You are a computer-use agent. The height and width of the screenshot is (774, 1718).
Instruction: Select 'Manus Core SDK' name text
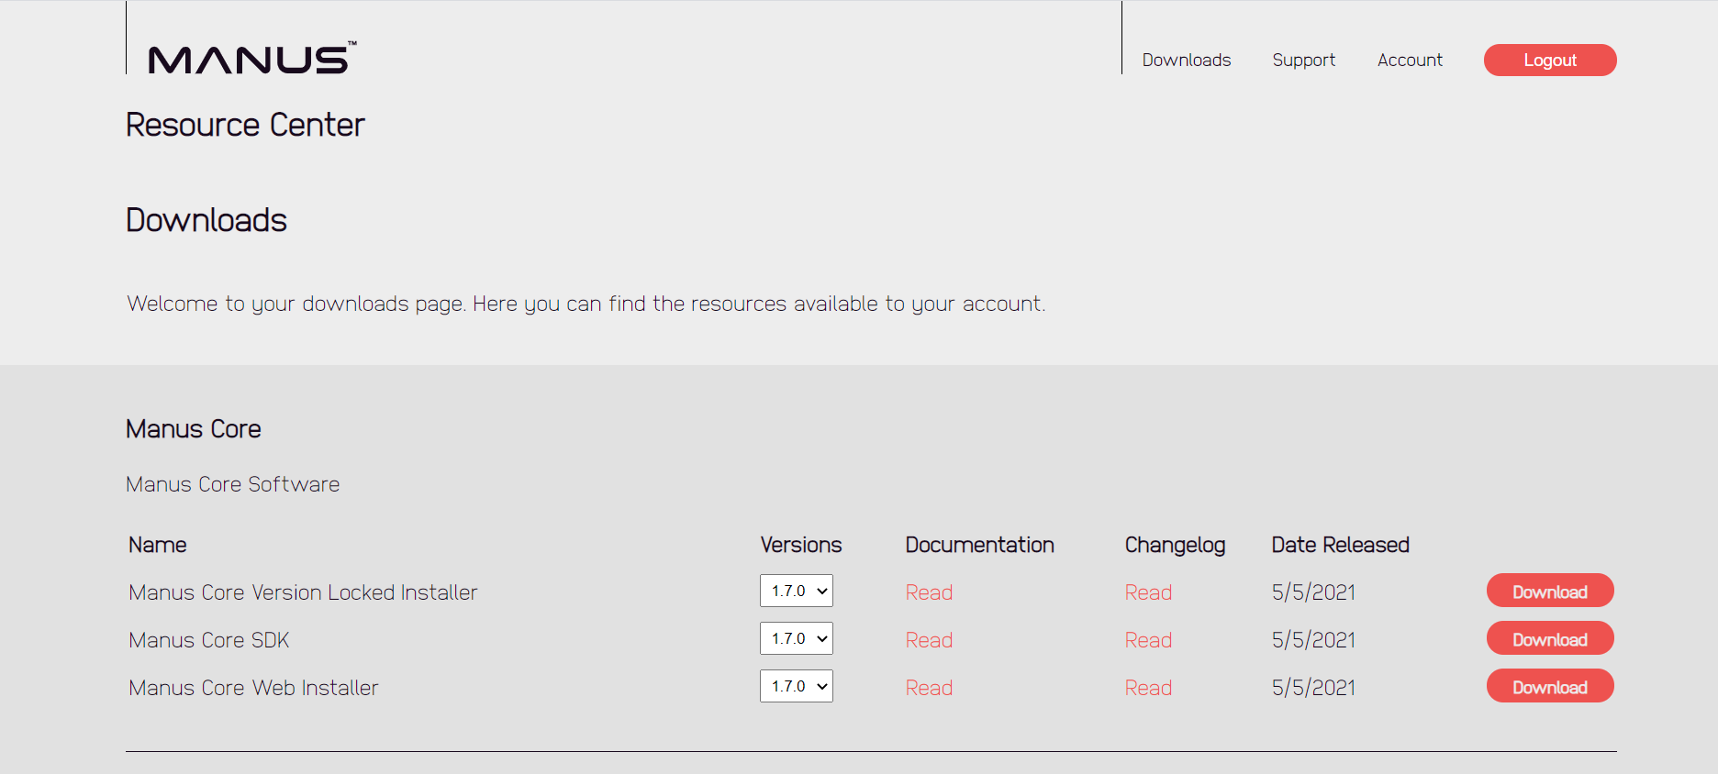[x=209, y=640]
